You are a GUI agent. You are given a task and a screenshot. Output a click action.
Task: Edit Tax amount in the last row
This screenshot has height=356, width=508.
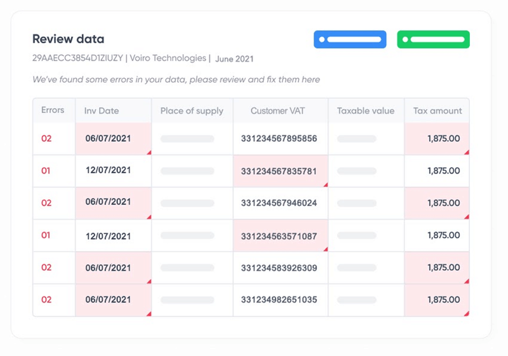pos(444,300)
